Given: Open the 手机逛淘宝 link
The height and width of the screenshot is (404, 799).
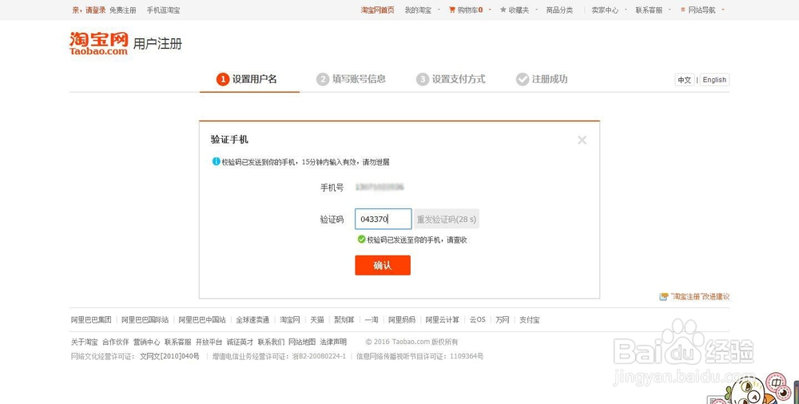Looking at the screenshot, I should pos(164,10).
